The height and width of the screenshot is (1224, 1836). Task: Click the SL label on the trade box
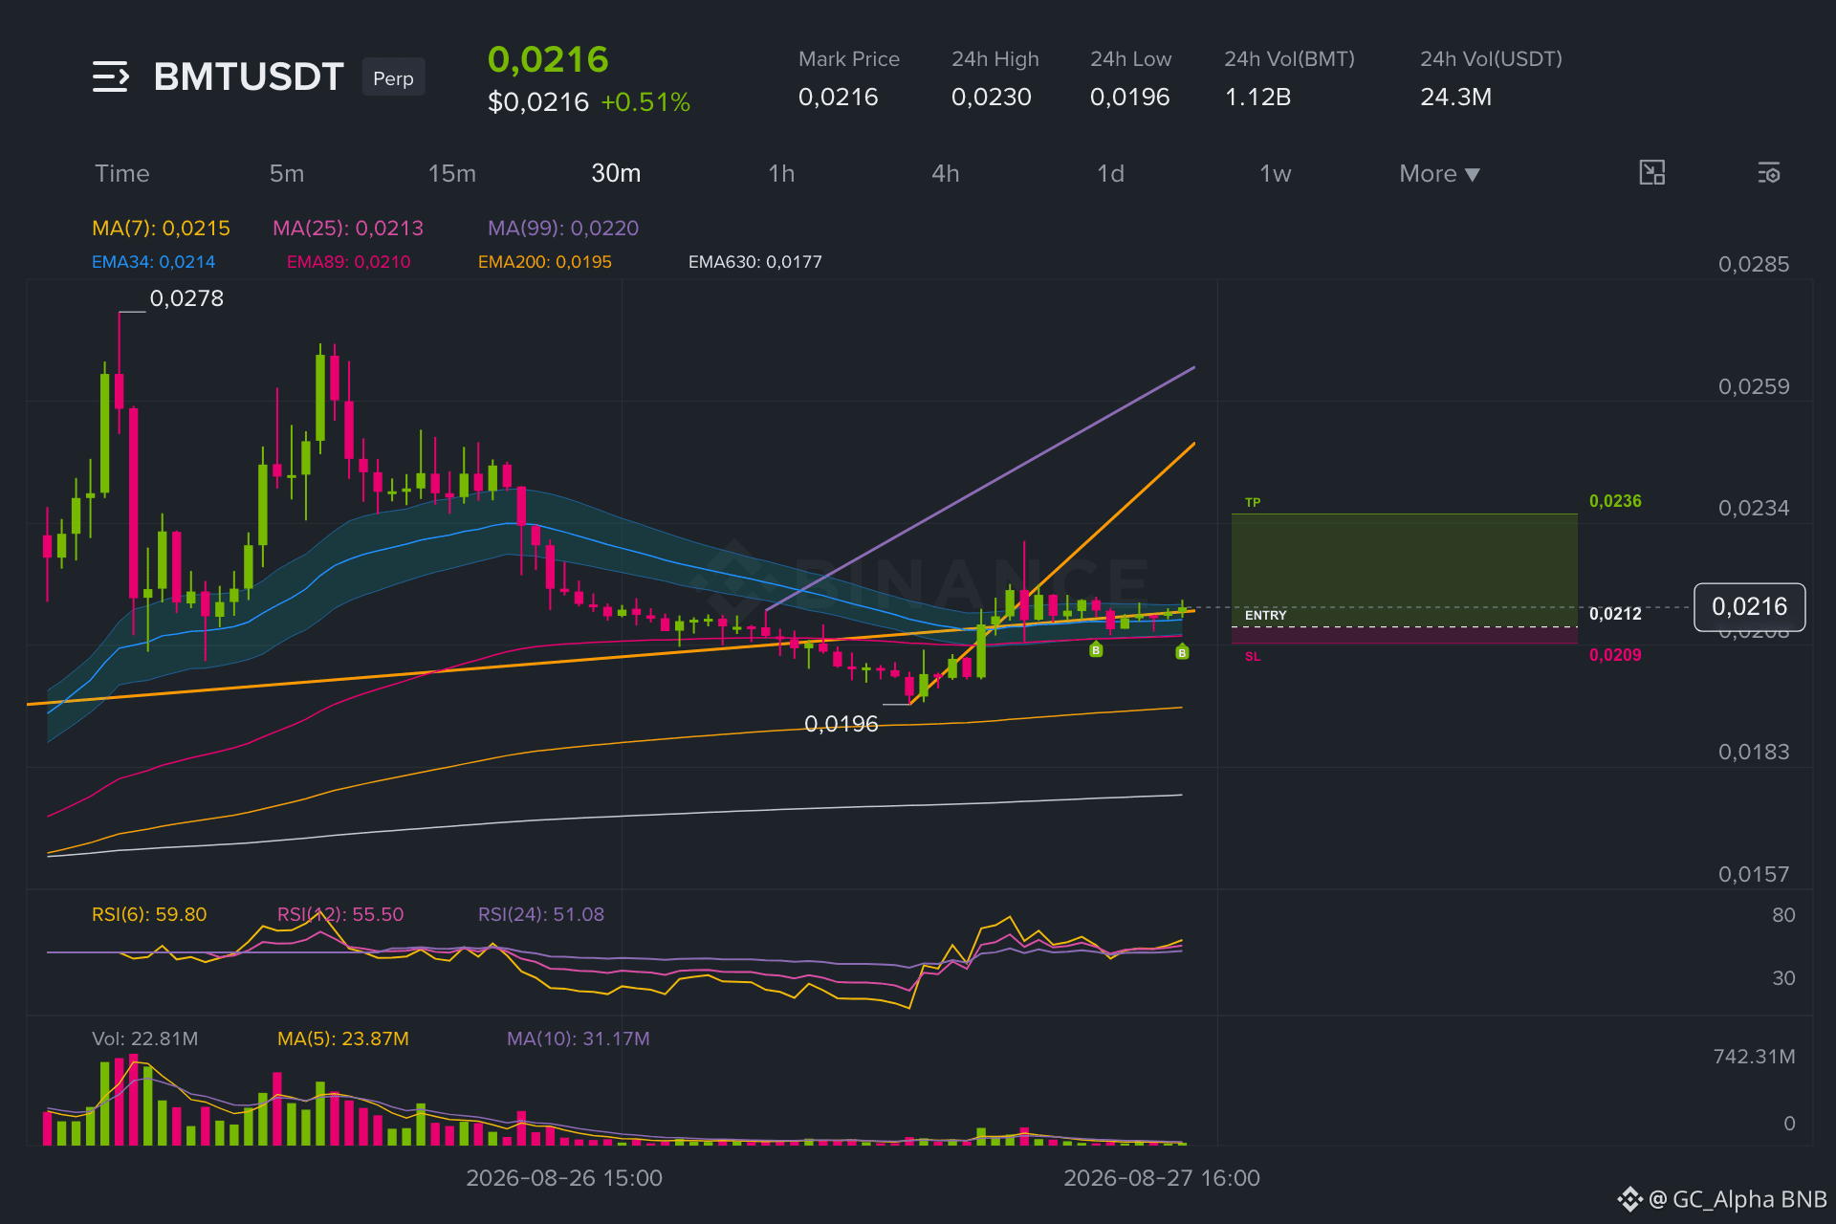tap(1253, 657)
